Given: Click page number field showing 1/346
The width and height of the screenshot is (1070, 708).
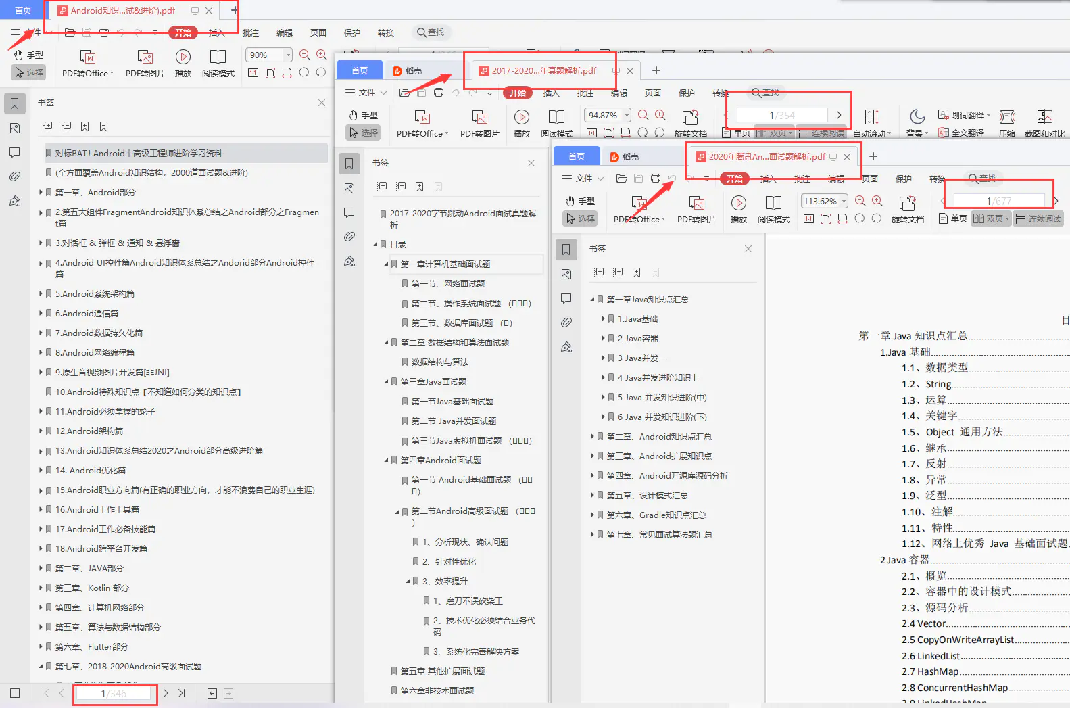Looking at the screenshot, I should coord(114,693).
